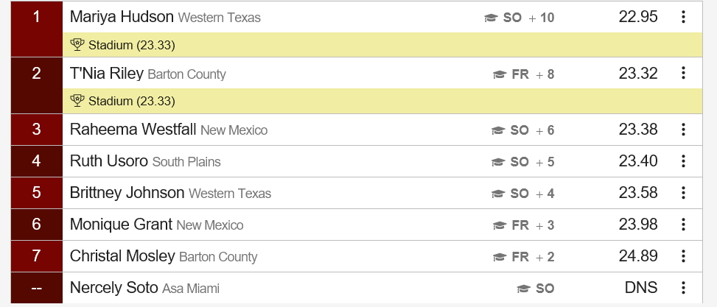This screenshot has height=307, width=717.
Task: Open kebab menu on Monique Grant row
Action: click(683, 225)
